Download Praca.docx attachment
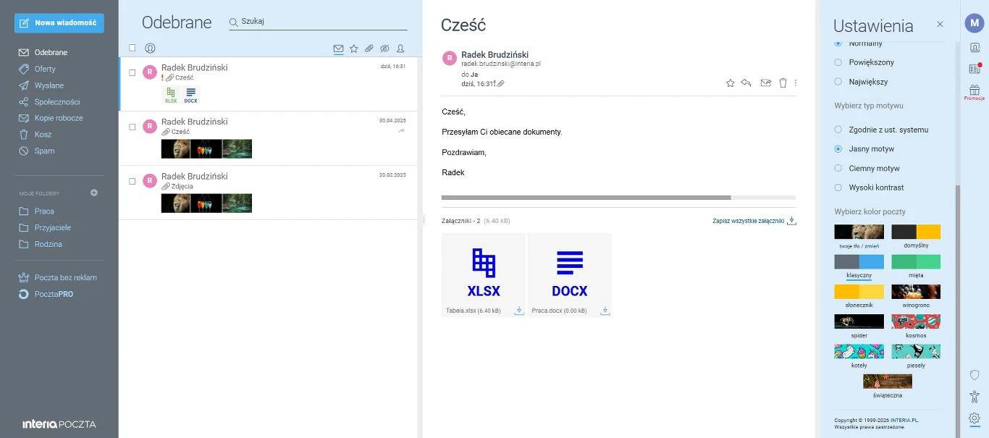This screenshot has height=438, width=989. 605,311
